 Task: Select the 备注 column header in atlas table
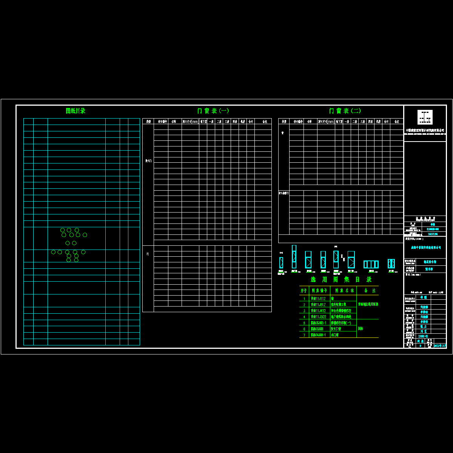[x=367, y=291]
